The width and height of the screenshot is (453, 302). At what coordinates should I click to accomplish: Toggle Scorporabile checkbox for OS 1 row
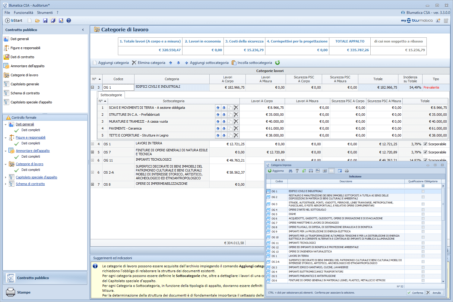click(x=425, y=144)
